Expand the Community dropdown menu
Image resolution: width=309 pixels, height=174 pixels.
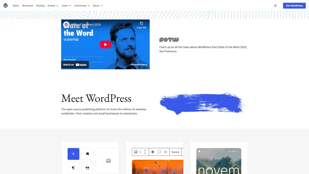point(82,6)
